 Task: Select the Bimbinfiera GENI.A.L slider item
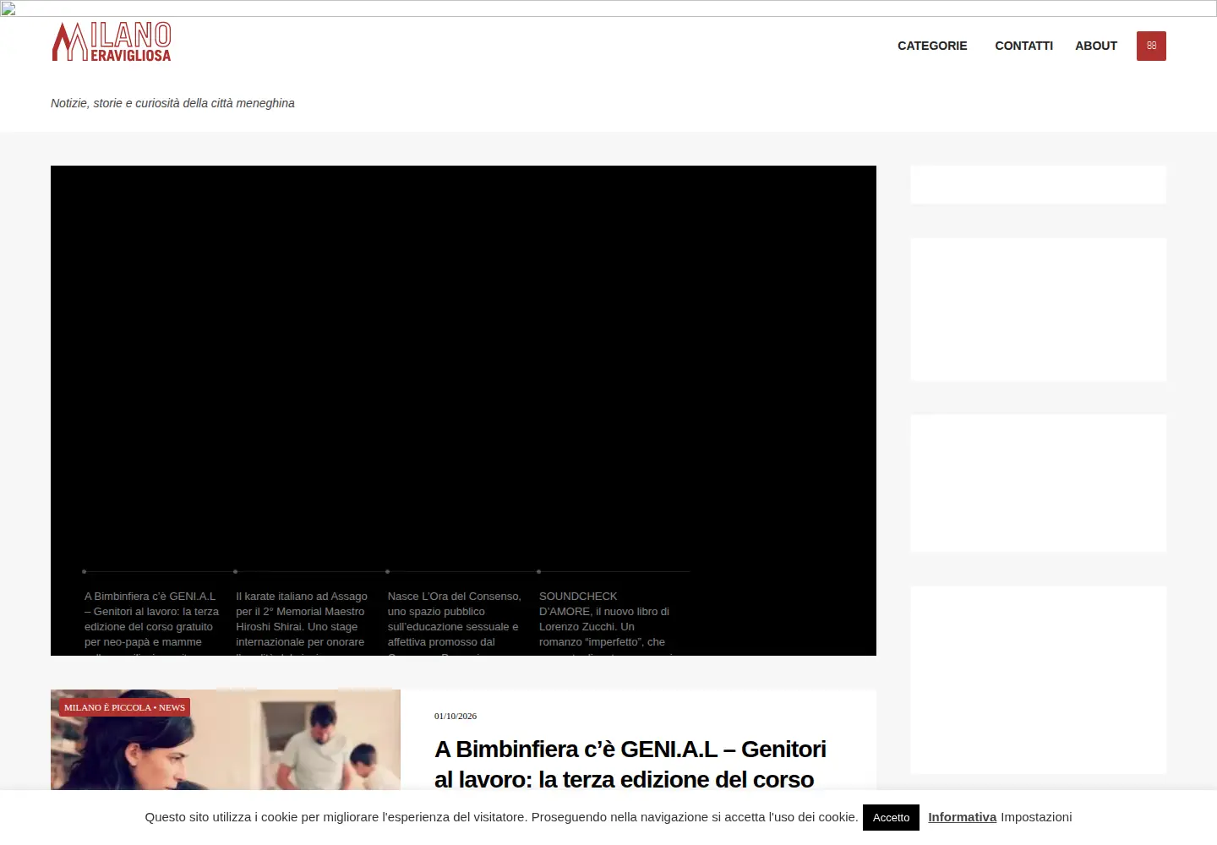coord(152,623)
